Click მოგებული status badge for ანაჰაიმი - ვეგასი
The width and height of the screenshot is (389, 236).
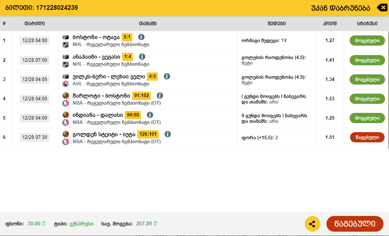367,60
